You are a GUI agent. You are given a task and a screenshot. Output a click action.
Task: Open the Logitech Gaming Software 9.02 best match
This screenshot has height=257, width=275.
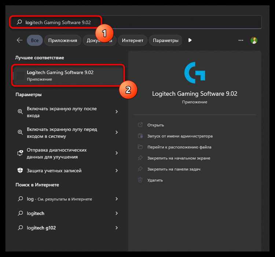(x=68, y=76)
